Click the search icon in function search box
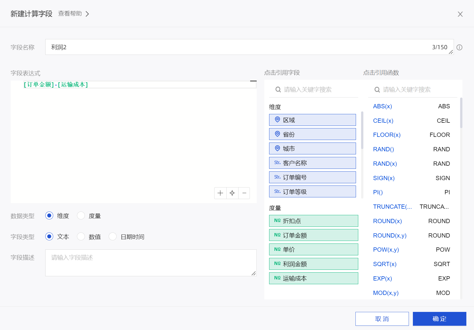The image size is (474, 330). pos(377,90)
